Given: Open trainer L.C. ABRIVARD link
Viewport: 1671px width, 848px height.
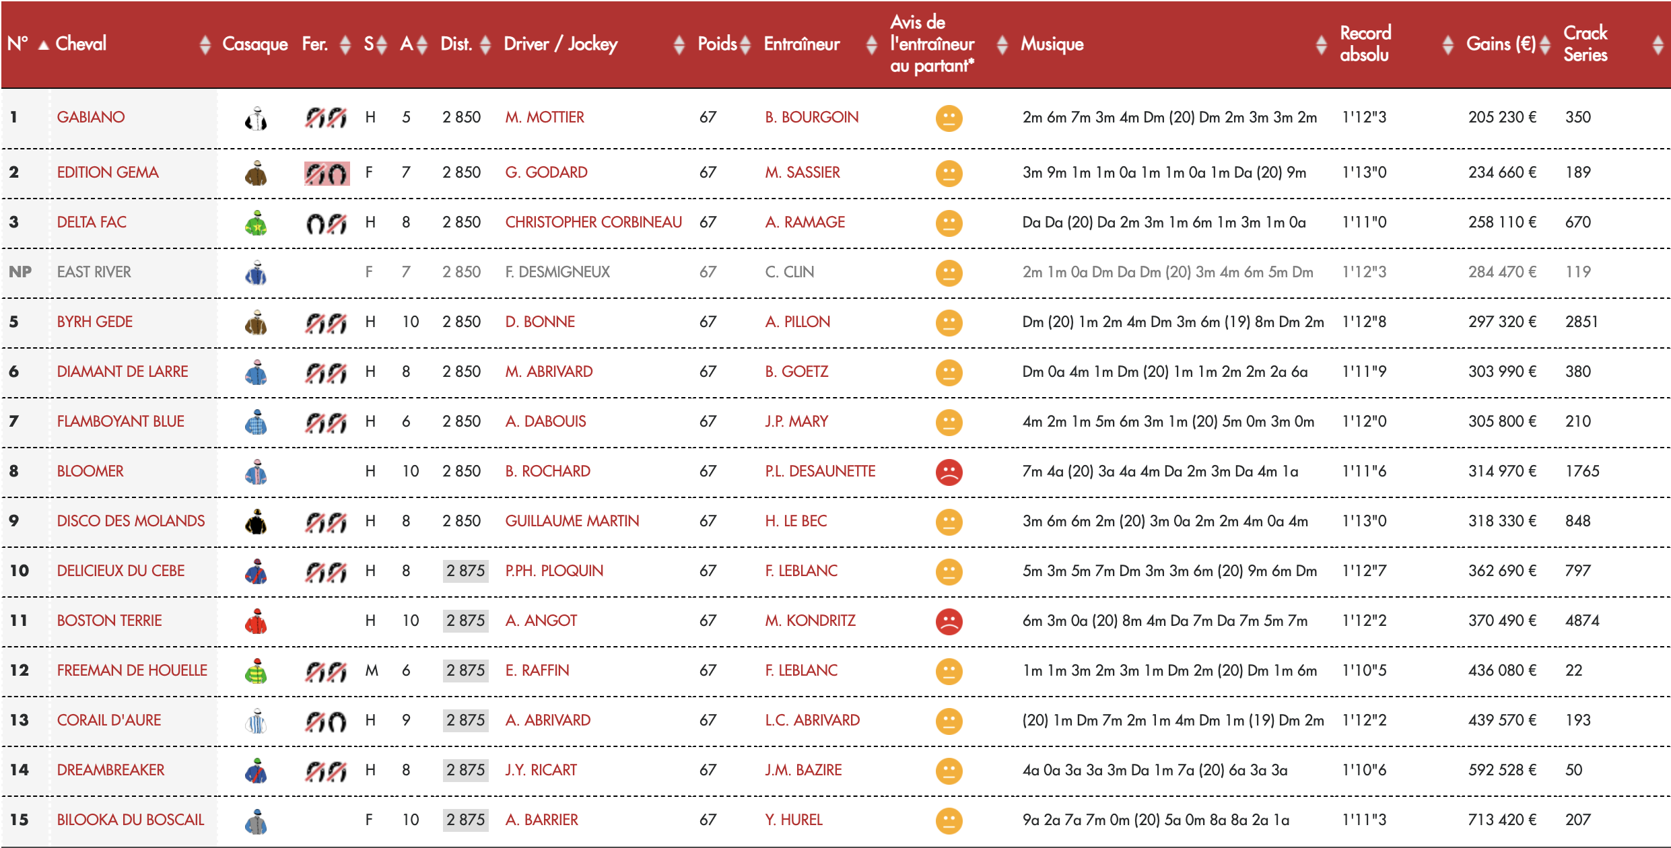Looking at the screenshot, I should point(813,720).
